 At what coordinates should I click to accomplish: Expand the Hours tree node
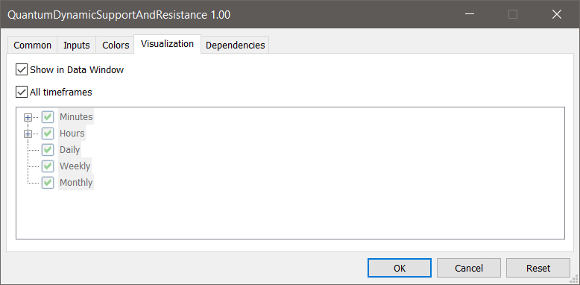28,134
